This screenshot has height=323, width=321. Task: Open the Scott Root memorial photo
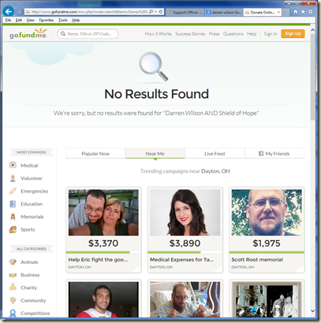point(267,212)
